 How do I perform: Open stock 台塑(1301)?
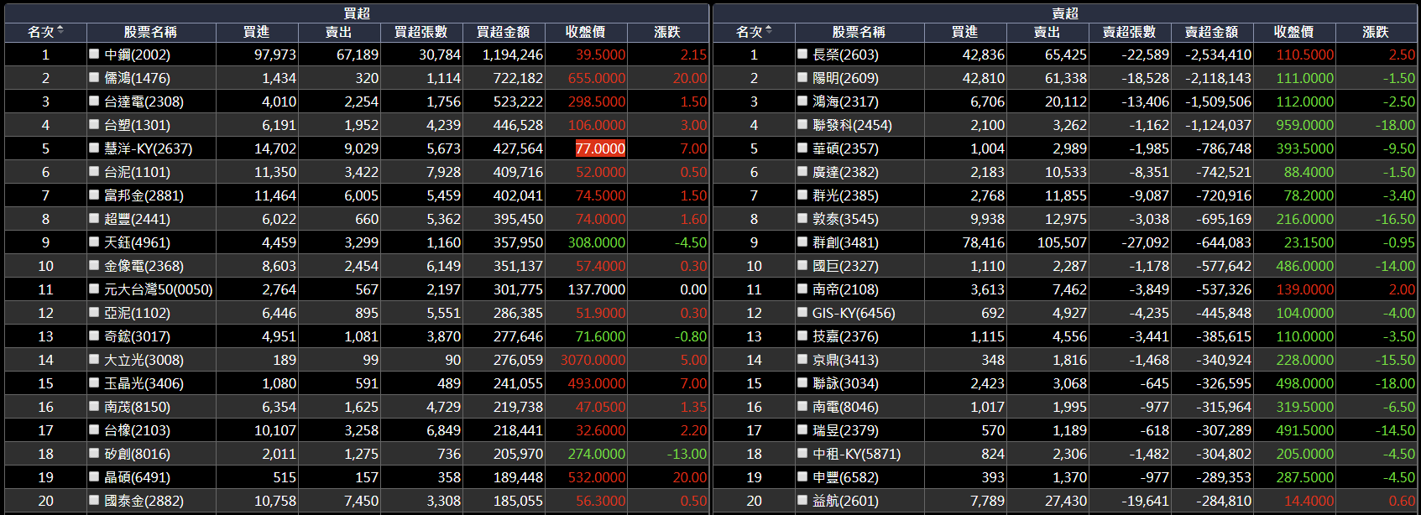pyautogui.click(x=137, y=125)
